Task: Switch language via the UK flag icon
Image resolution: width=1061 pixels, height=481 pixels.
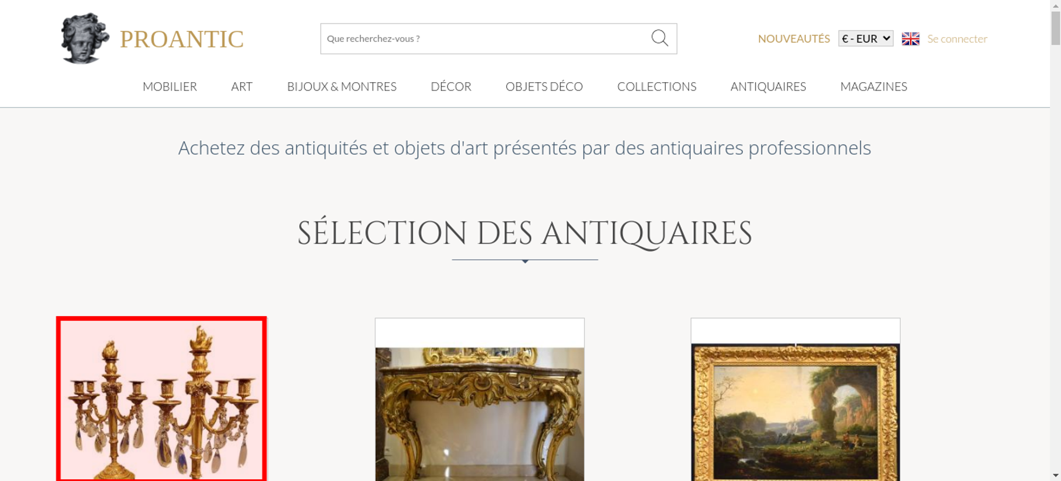Action: point(910,39)
